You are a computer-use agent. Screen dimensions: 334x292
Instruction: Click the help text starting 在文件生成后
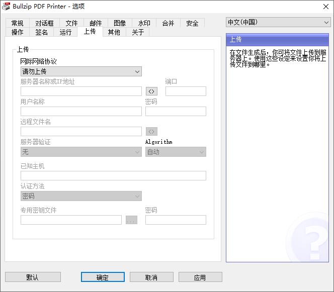pos(278,58)
